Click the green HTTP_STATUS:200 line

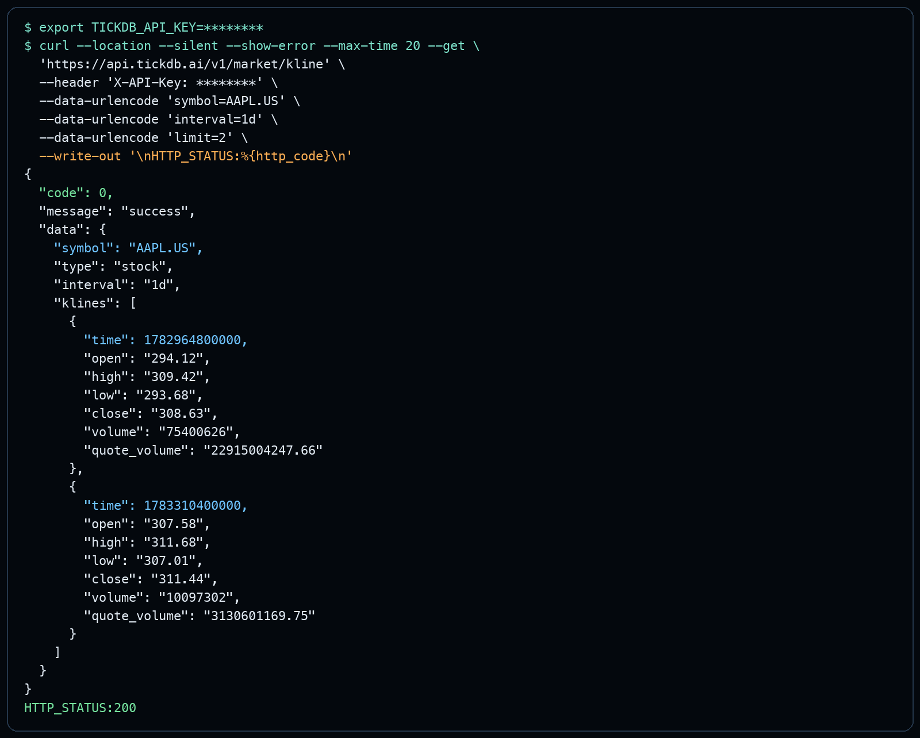pos(80,708)
